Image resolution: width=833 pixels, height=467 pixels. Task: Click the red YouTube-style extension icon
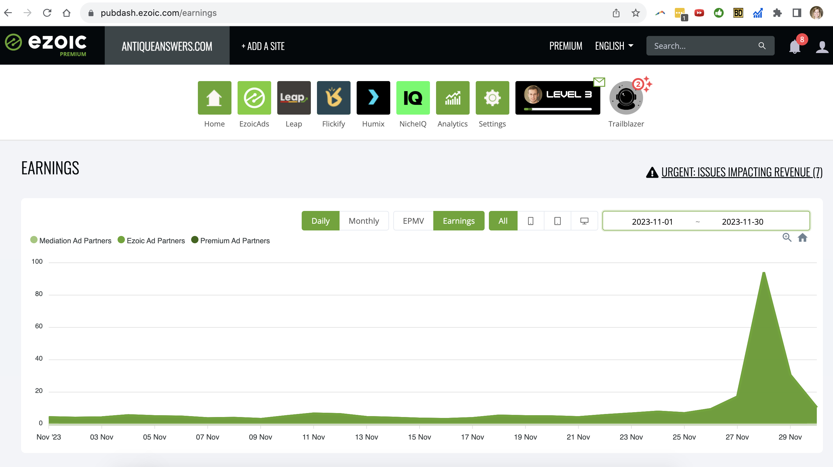coord(699,13)
